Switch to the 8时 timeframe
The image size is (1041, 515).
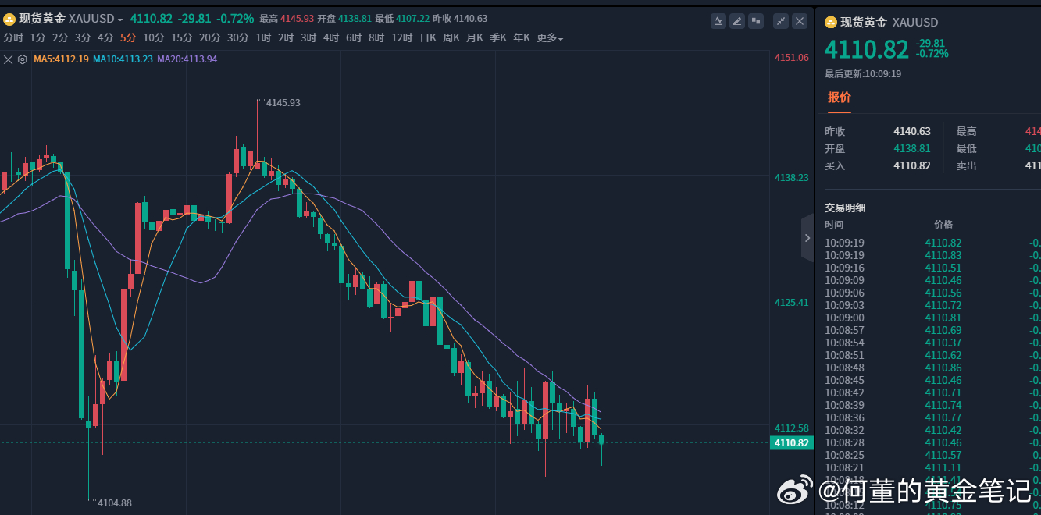point(376,37)
